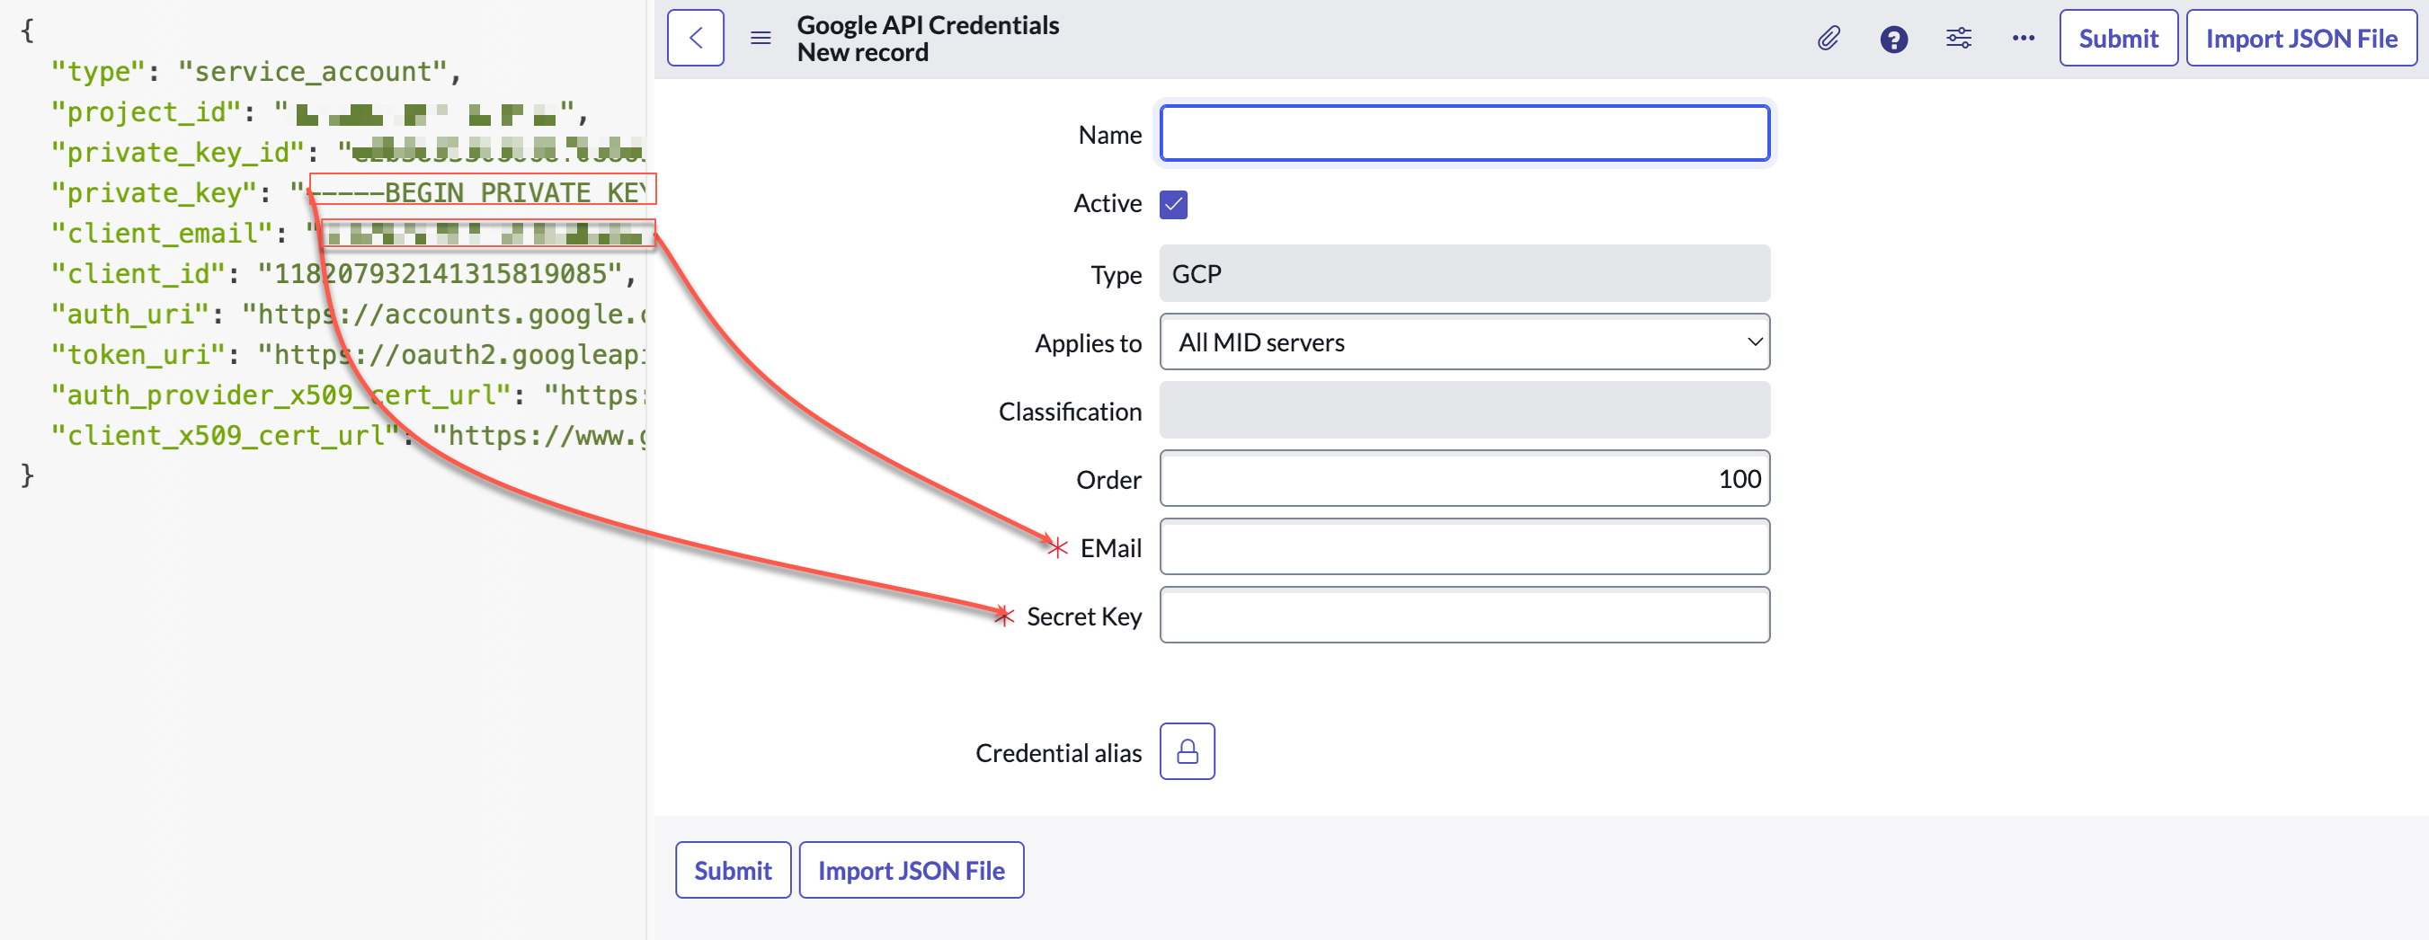Click the "client_email" JSON key

pyautogui.click(x=161, y=234)
